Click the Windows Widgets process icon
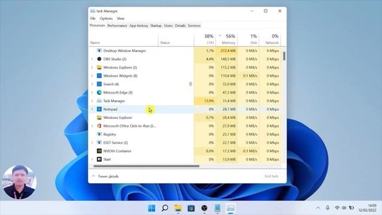Image resolution: width=382 pixels, height=215 pixels. (99, 76)
